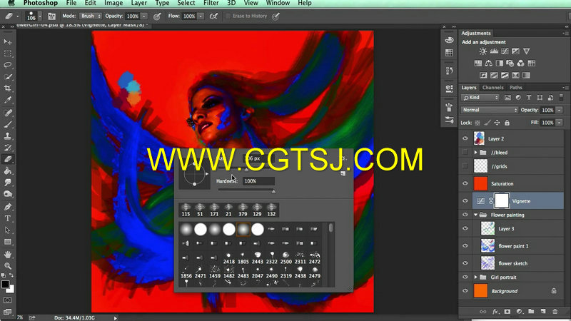
Task: Open the layer Kind filter dropdown
Action: (480, 98)
